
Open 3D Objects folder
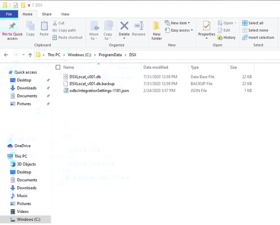26,164
